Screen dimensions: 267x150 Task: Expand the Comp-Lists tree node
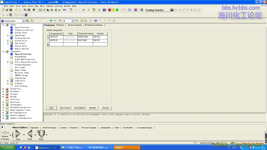click(8, 81)
